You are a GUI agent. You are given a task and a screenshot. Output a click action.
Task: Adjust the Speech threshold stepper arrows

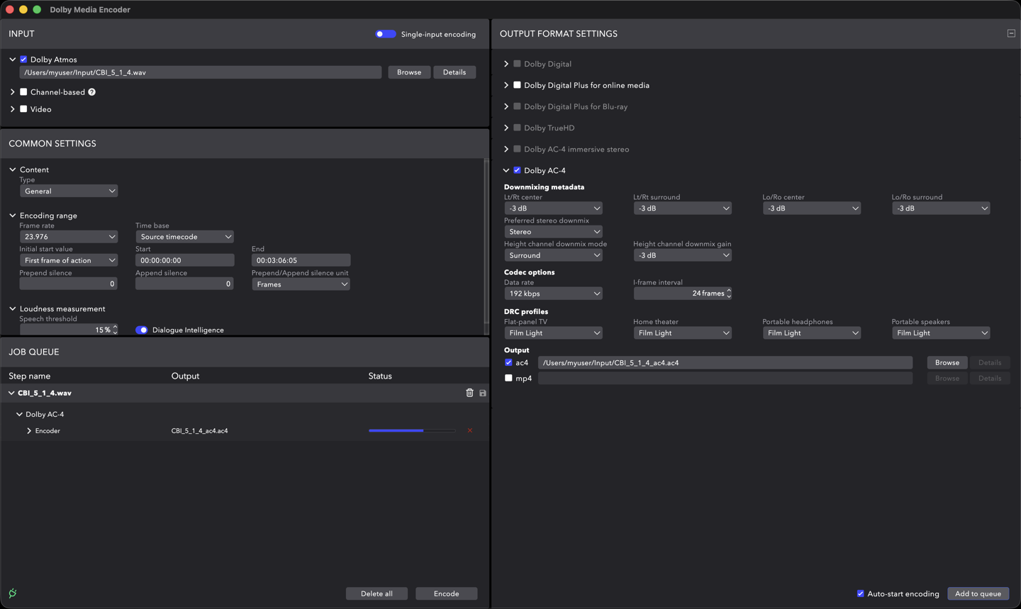pyautogui.click(x=116, y=330)
